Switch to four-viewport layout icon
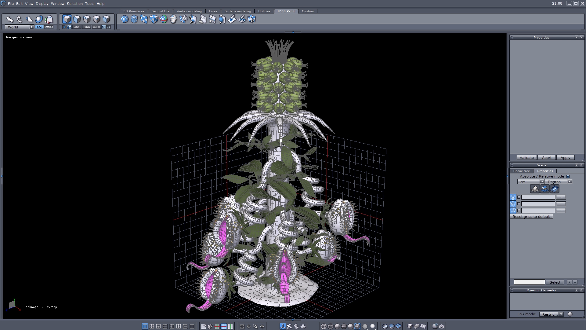The width and height of the screenshot is (586, 330). [x=152, y=326]
